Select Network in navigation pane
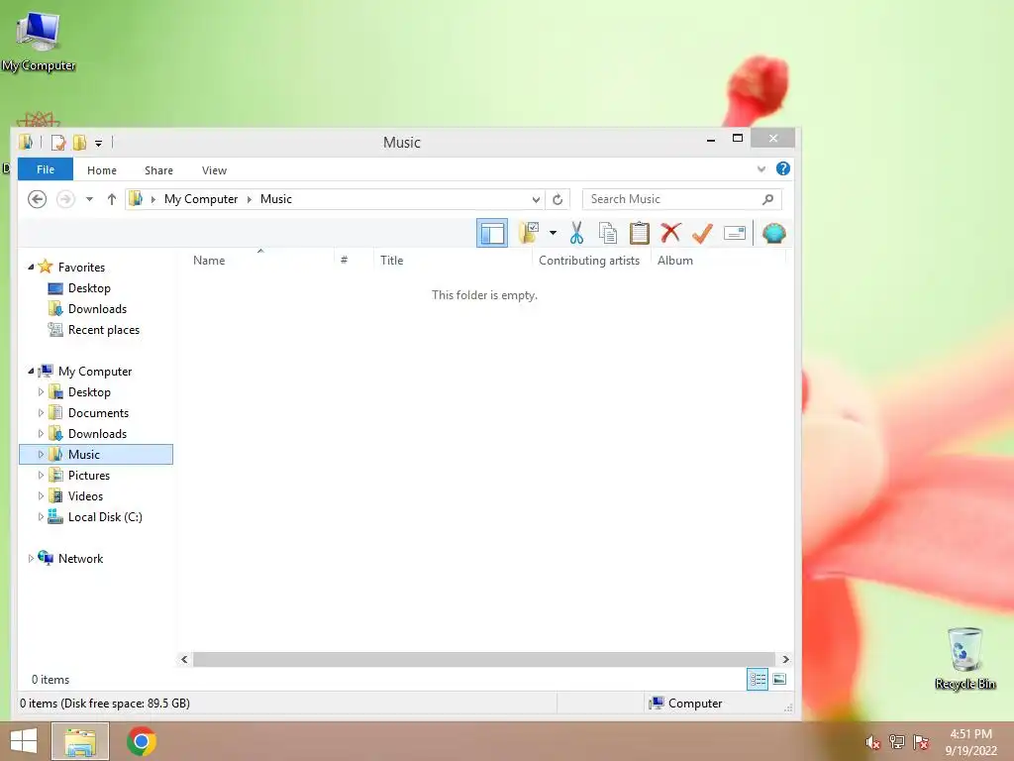The height and width of the screenshot is (761, 1014). [80, 559]
